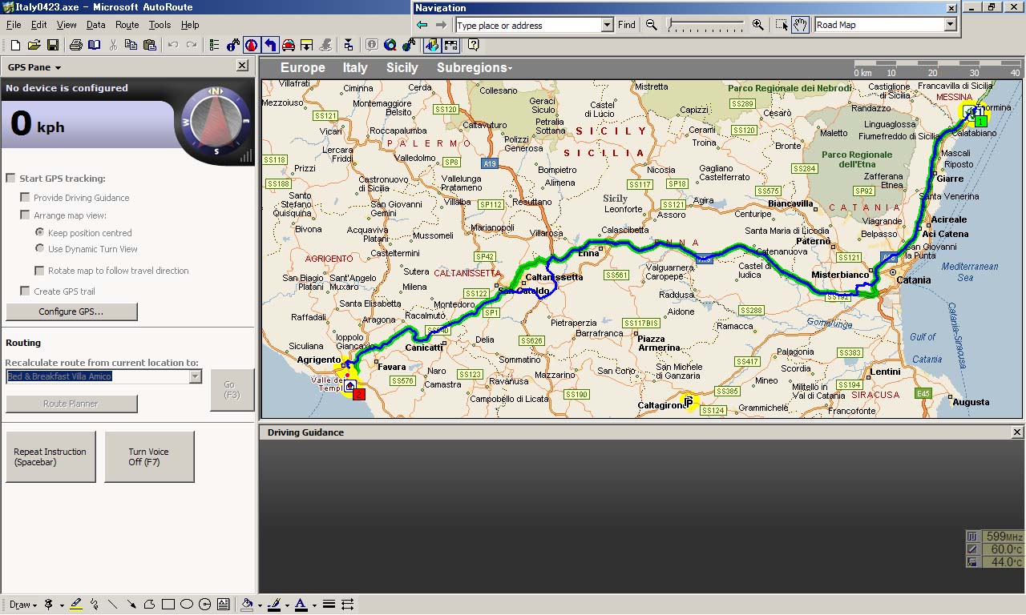Expand the Type place or address dropdown
The width and height of the screenshot is (1026, 615).
pyautogui.click(x=607, y=25)
